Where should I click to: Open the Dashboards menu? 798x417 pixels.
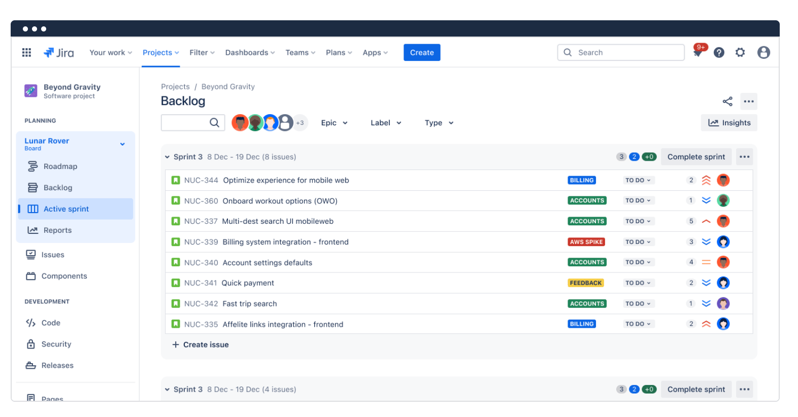(x=250, y=52)
